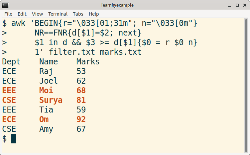Open the Terminal menu
The height and width of the screenshot is (155, 250).
coord(58,14)
